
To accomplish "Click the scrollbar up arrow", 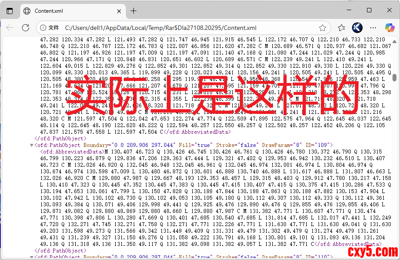I will 394,42.
